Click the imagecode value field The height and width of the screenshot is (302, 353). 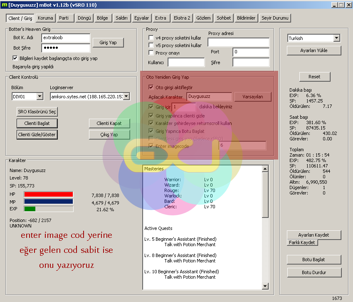(x=242, y=145)
